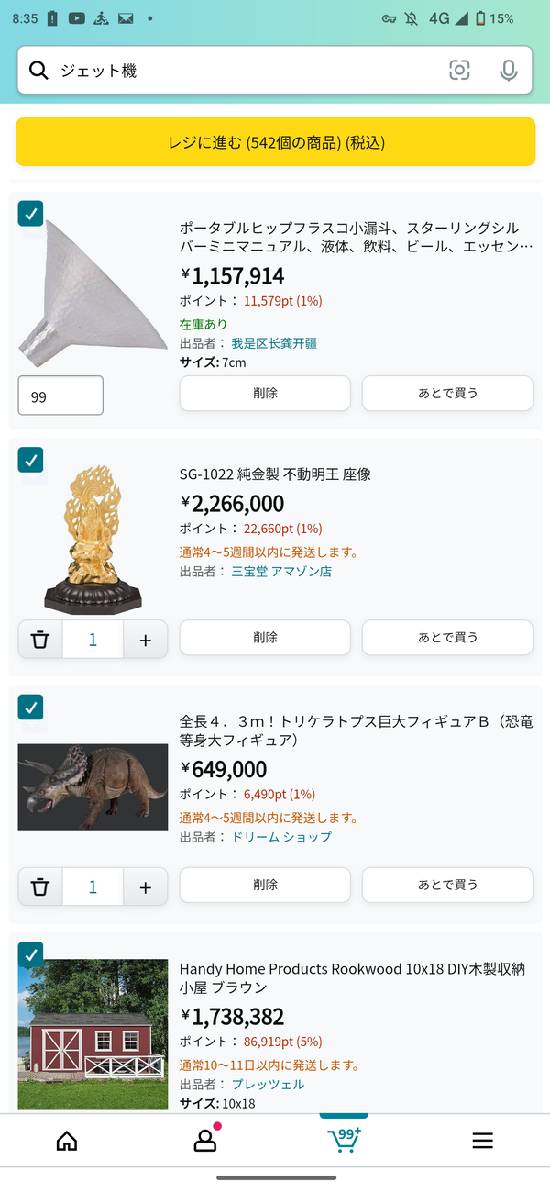The height and width of the screenshot is (1193, 550).
Task: Open the home tab icon
Action: (x=67, y=1141)
